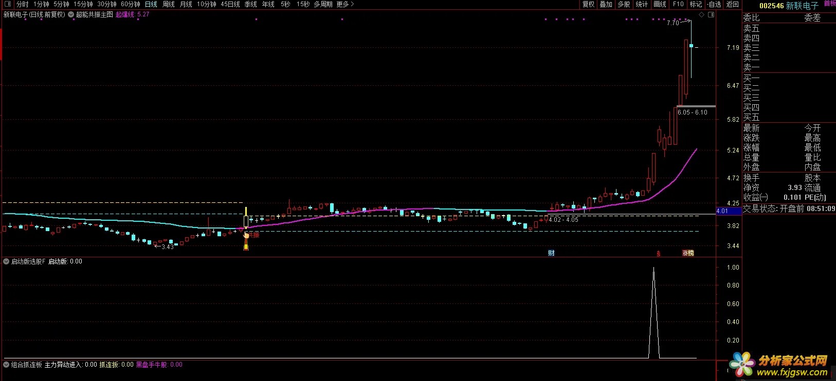
Task: Click the 换手 label
Action: (751, 178)
